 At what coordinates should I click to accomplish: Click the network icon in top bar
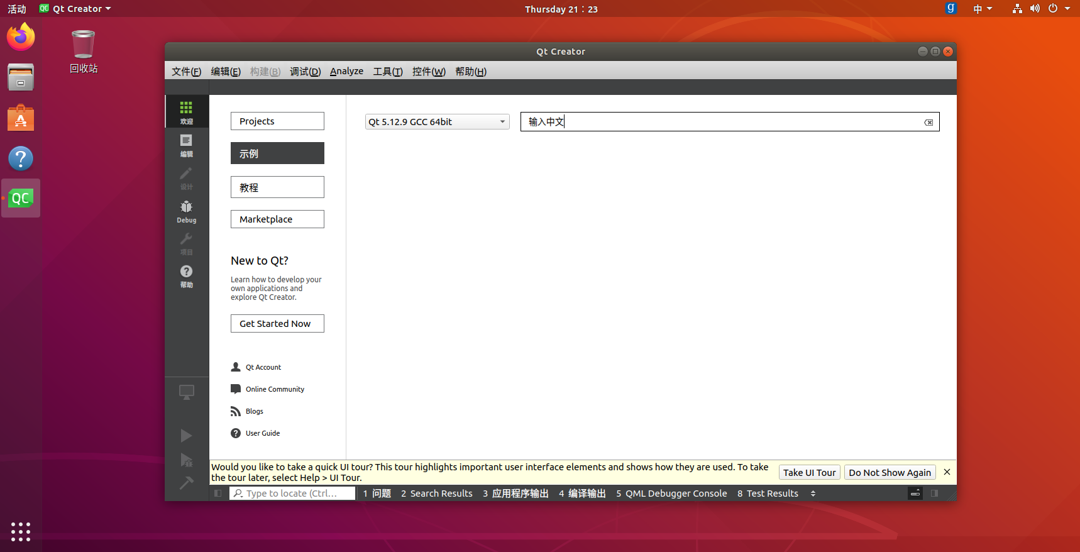tap(1017, 9)
